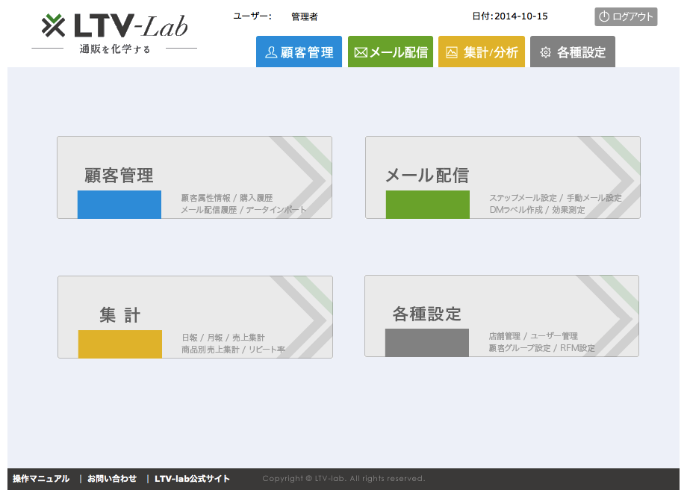Click 商品別売上集計 / リピート率 text

(234, 350)
